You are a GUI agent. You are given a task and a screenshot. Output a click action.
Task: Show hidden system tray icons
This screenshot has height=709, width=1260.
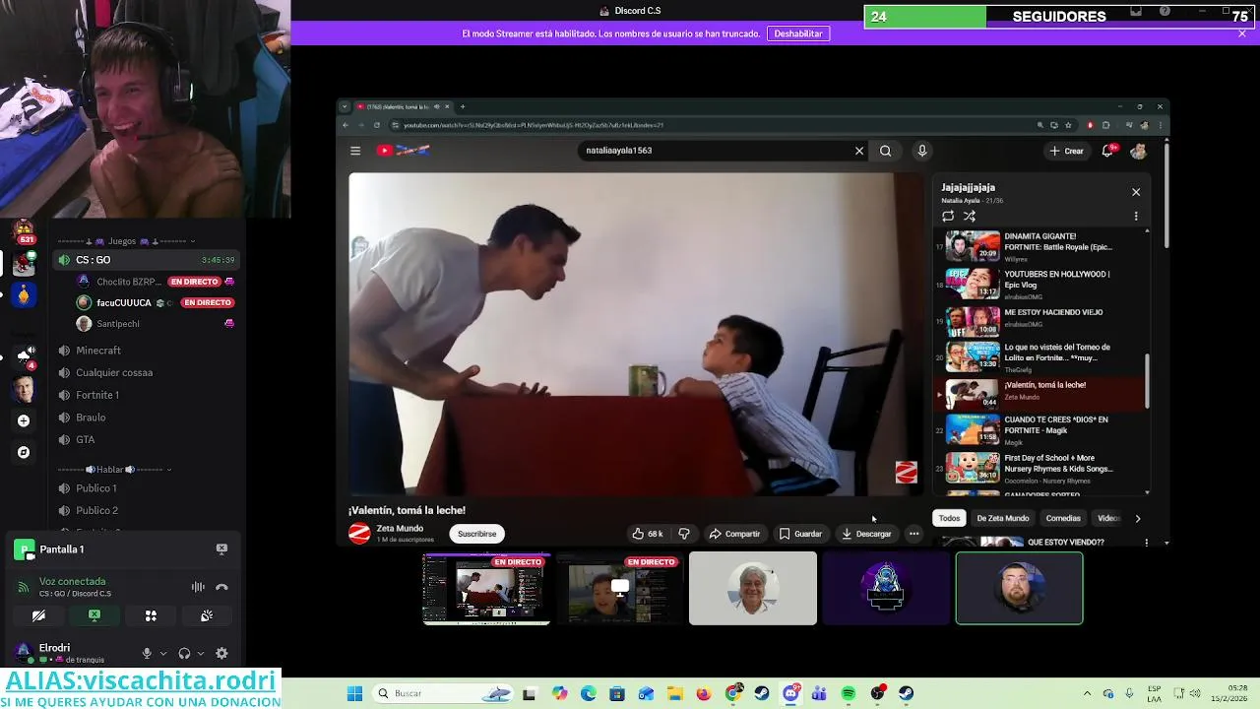(x=1087, y=693)
